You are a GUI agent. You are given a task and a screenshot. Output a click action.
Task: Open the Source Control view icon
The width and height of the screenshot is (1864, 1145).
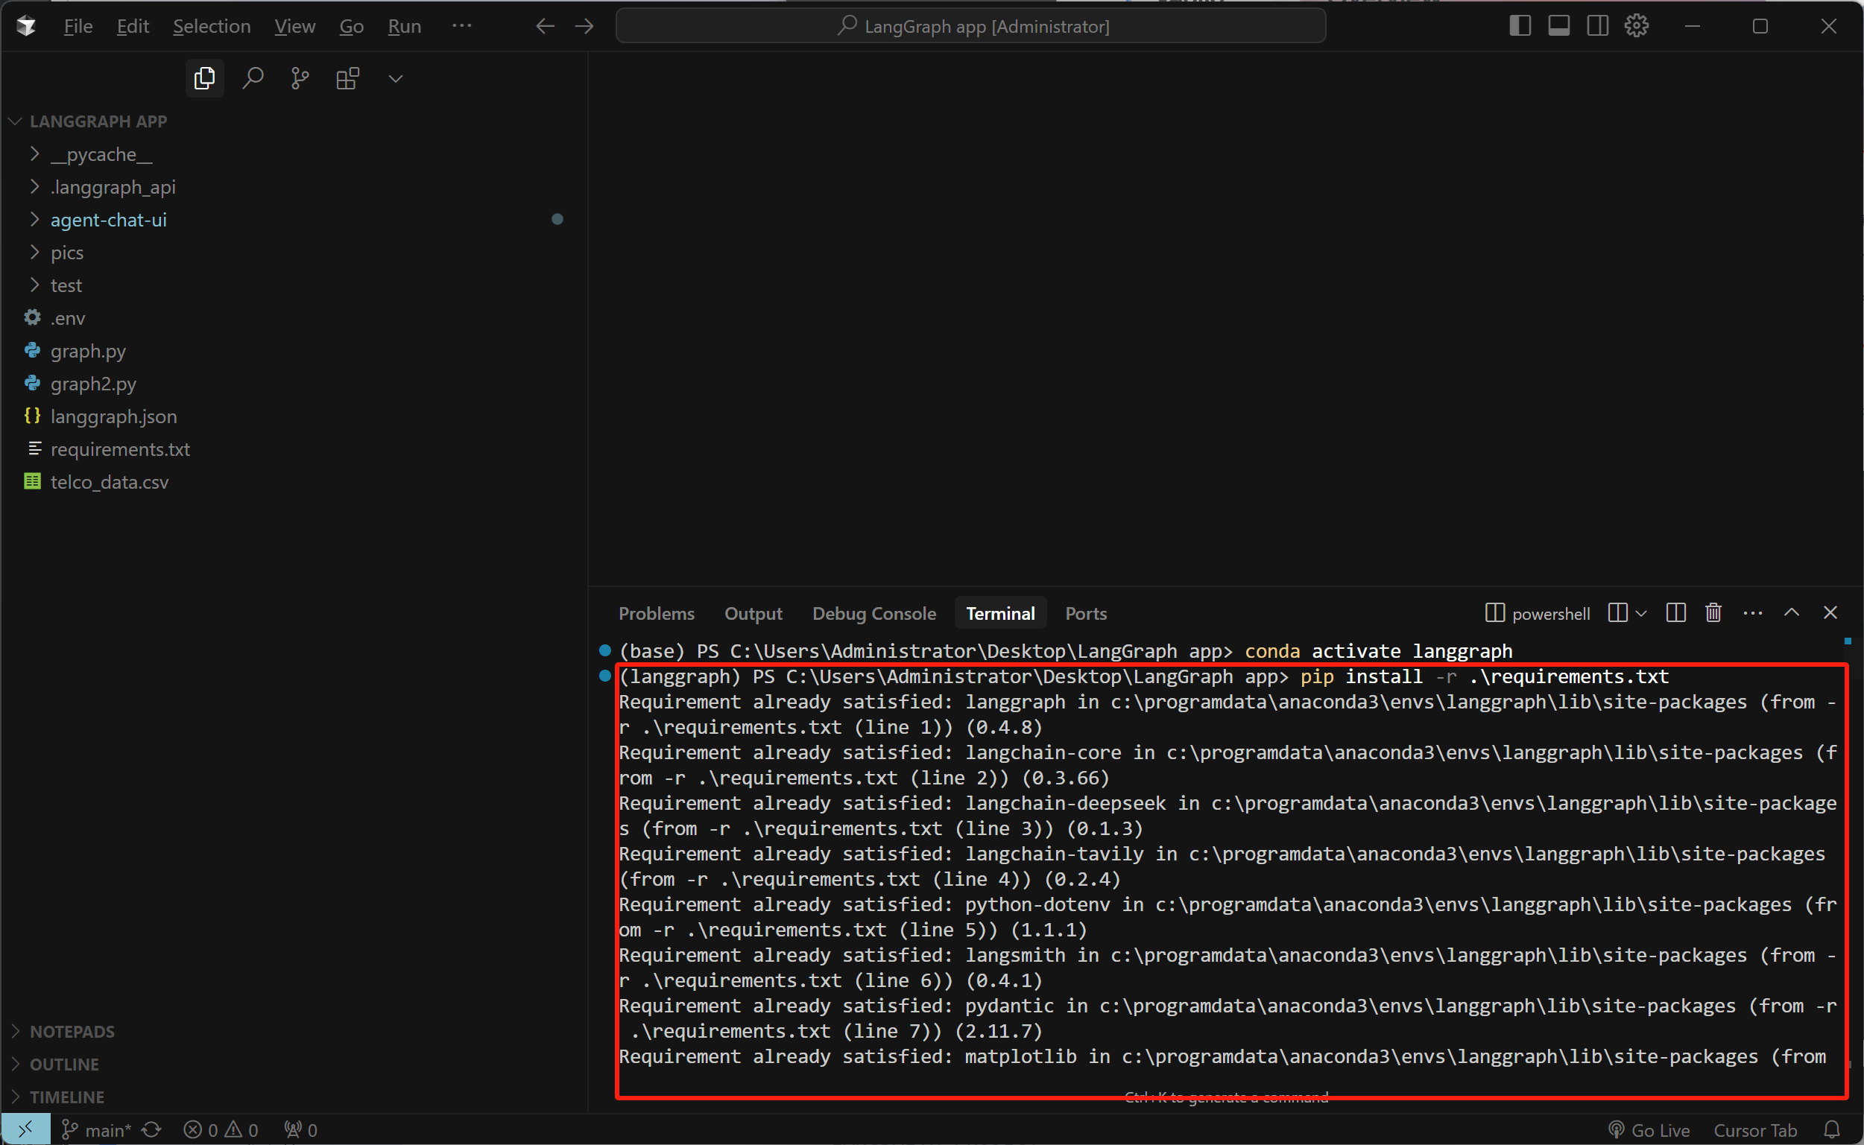pos(300,78)
